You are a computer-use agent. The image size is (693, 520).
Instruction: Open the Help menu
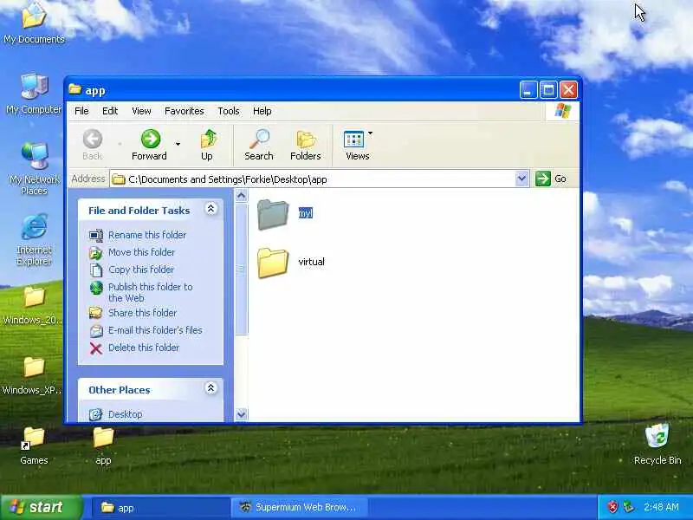click(x=262, y=111)
